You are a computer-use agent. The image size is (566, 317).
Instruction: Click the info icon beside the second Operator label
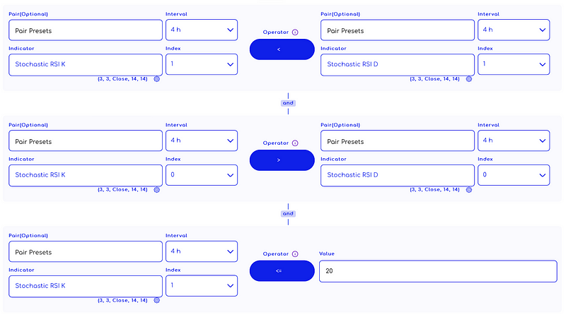295,143
